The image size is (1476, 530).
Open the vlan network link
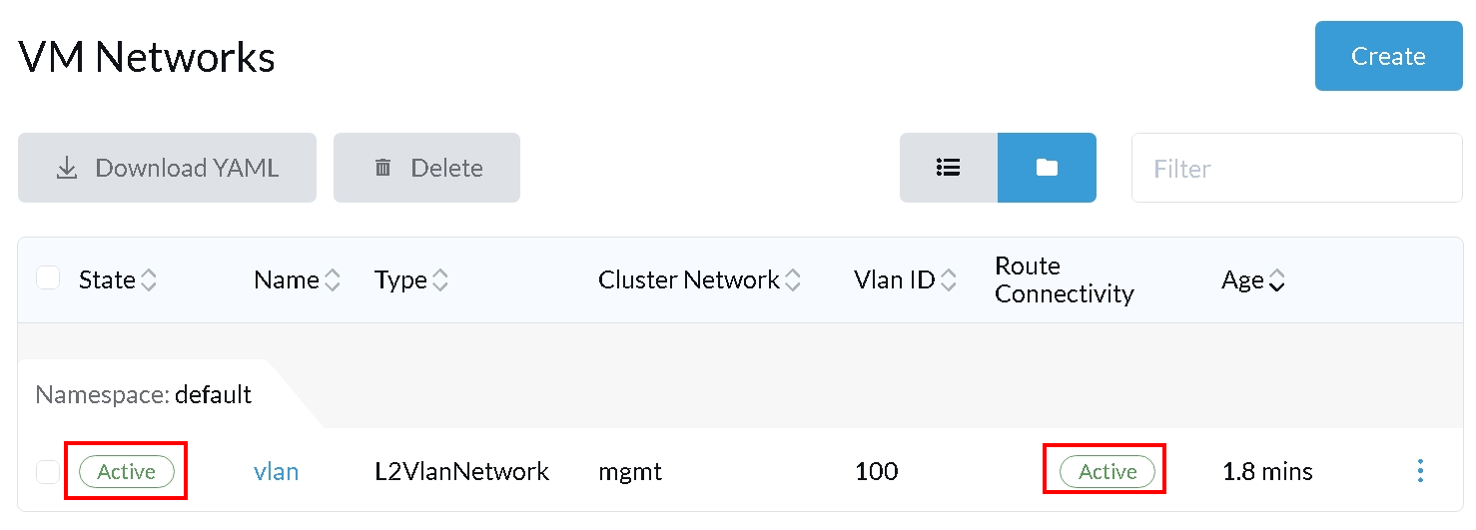point(277,471)
